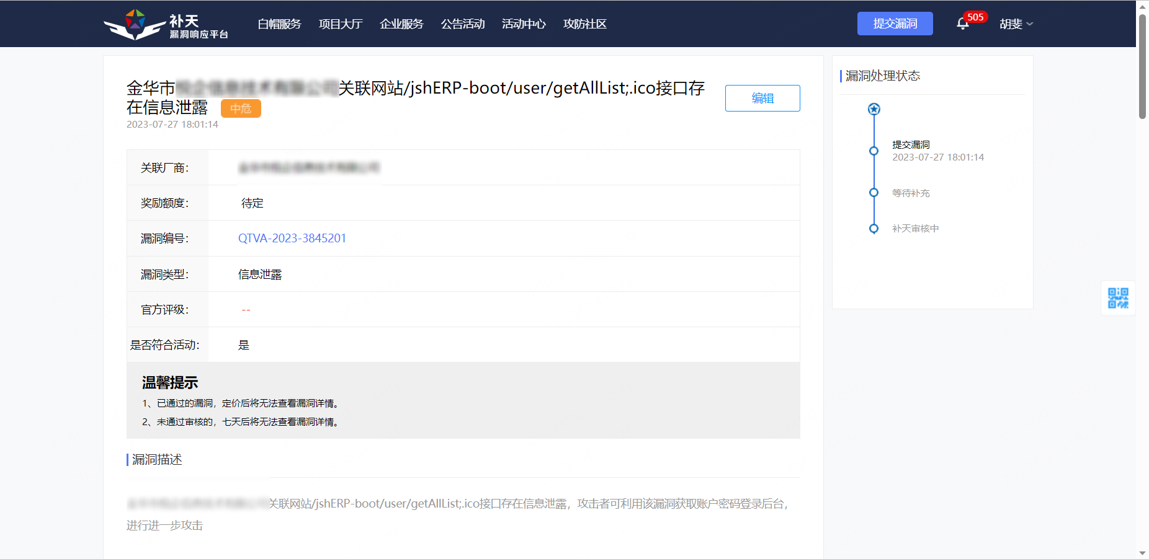The image size is (1149, 559).
Task: Click the 漏洞处理状态 panel heading
Action: click(x=883, y=76)
